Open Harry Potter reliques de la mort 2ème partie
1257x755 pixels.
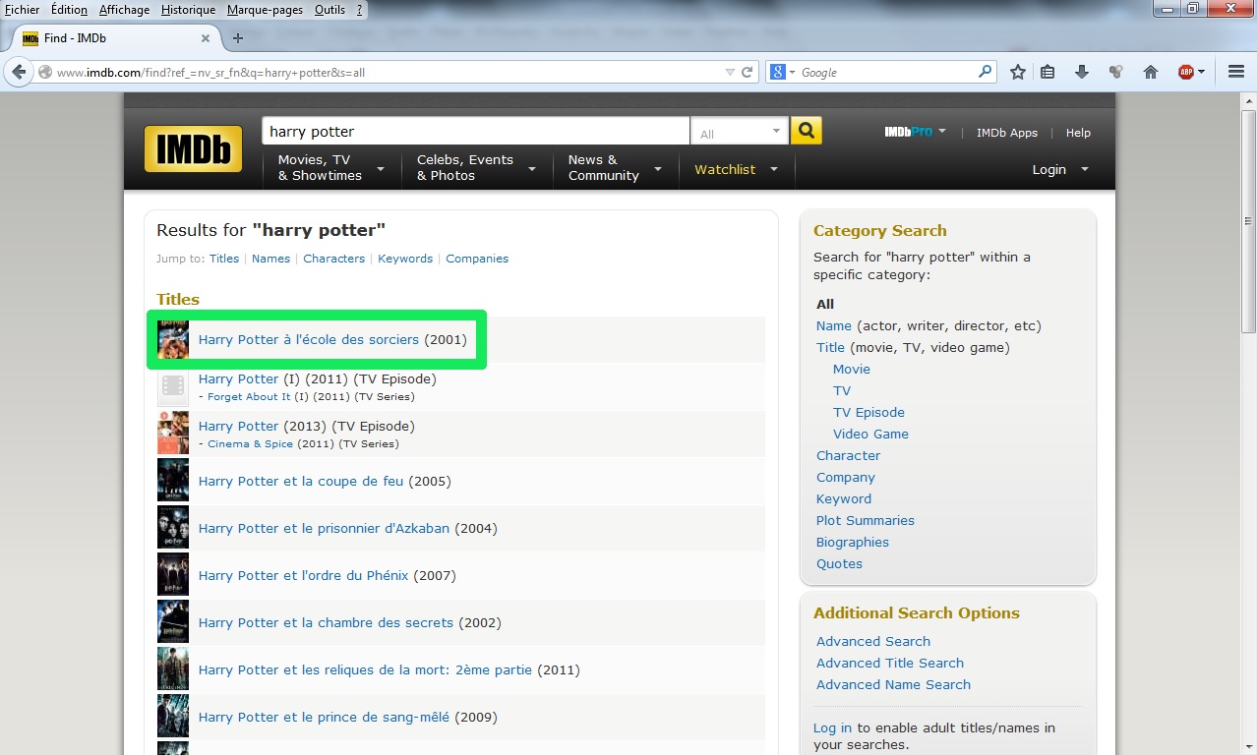365,669
